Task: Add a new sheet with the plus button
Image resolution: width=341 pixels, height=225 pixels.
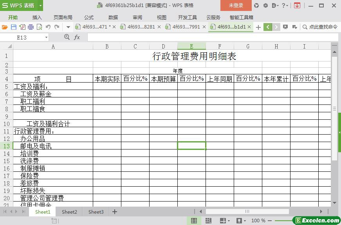Action: pyautogui.click(x=115, y=212)
